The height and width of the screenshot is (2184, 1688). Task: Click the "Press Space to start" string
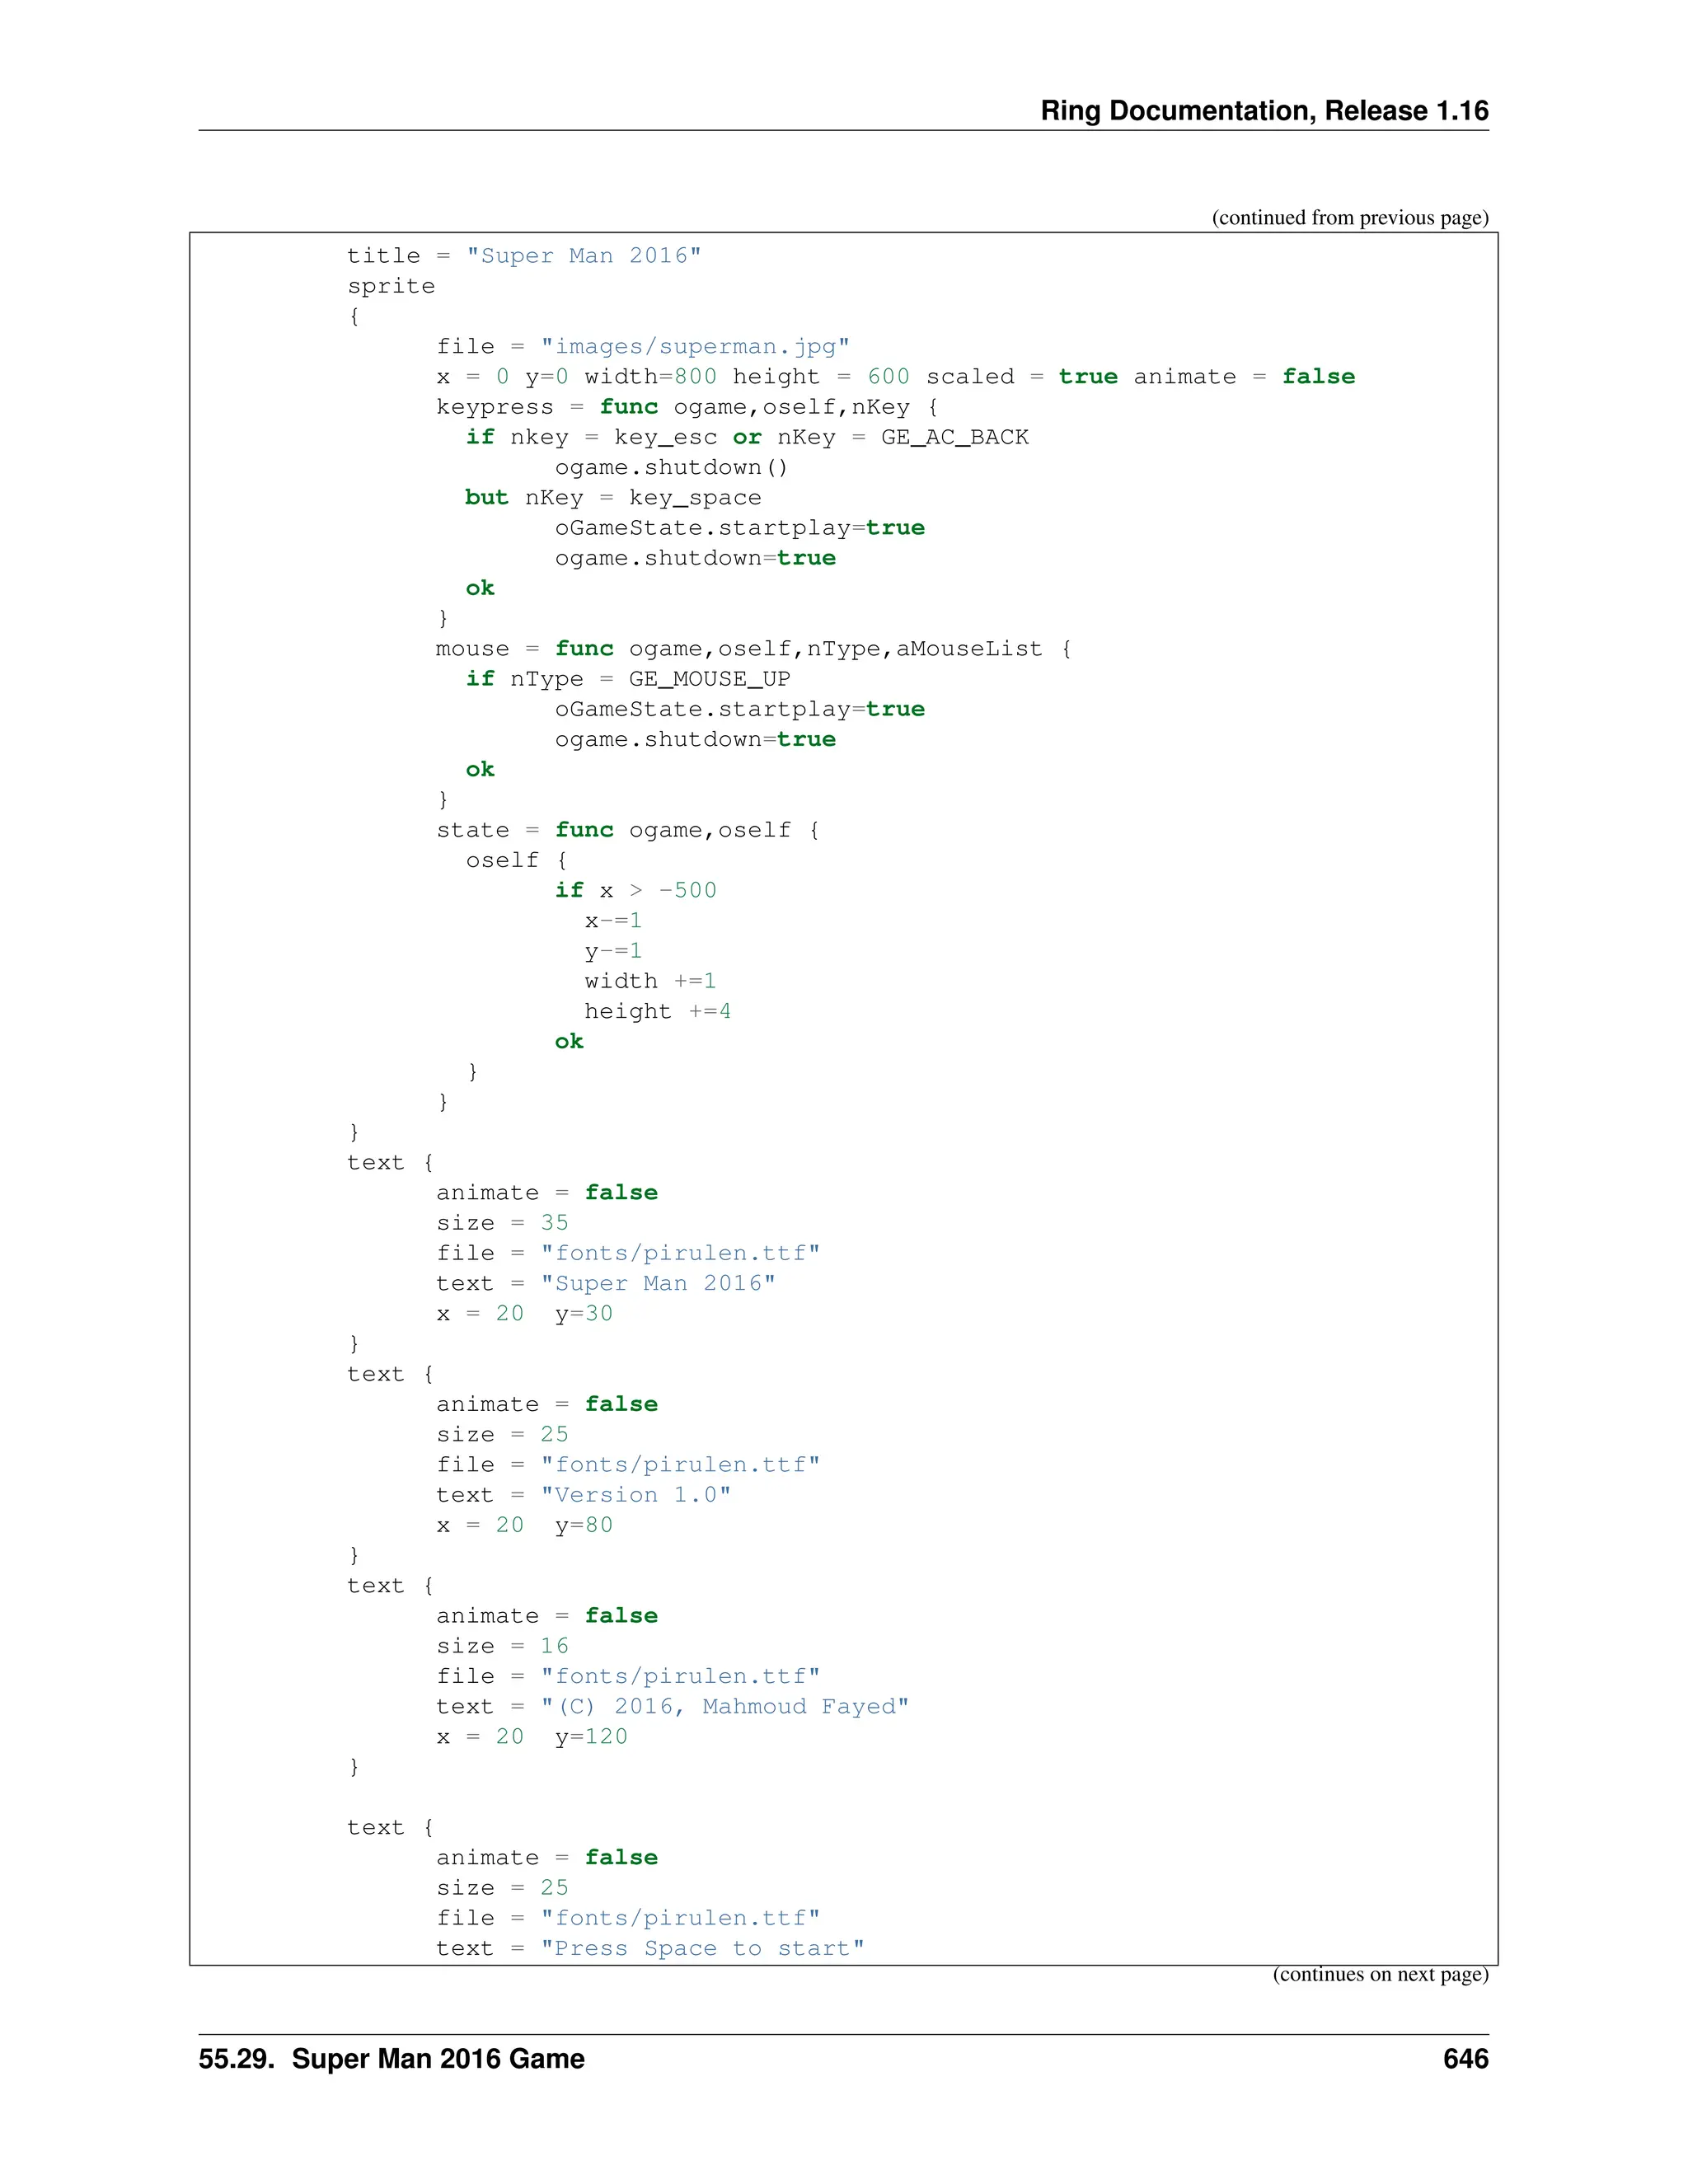(x=701, y=1948)
